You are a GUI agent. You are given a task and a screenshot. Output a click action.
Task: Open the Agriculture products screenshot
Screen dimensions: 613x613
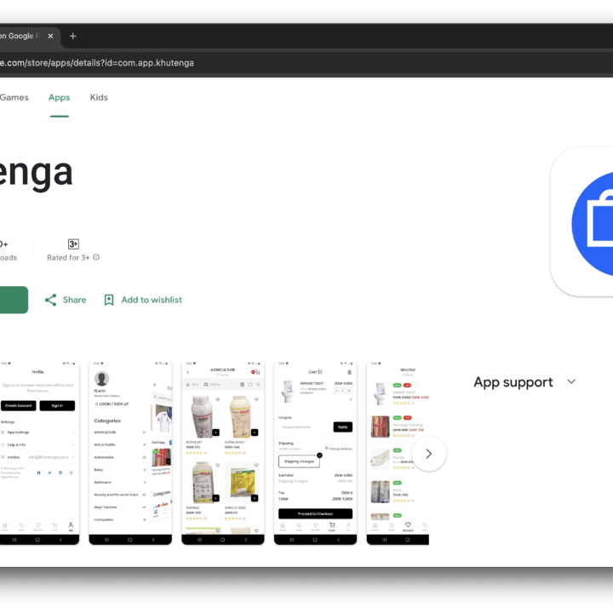point(223,453)
